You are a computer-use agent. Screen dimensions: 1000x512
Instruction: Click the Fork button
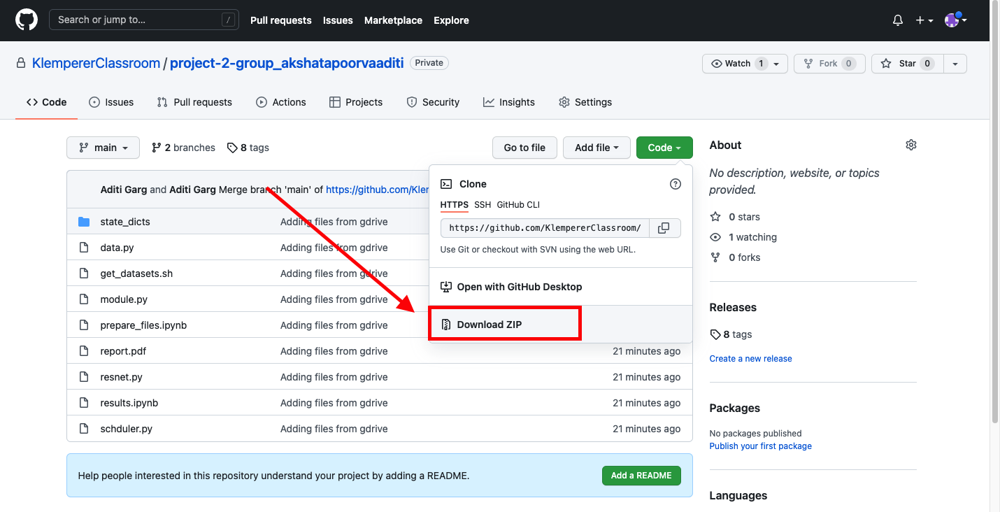click(829, 64)
